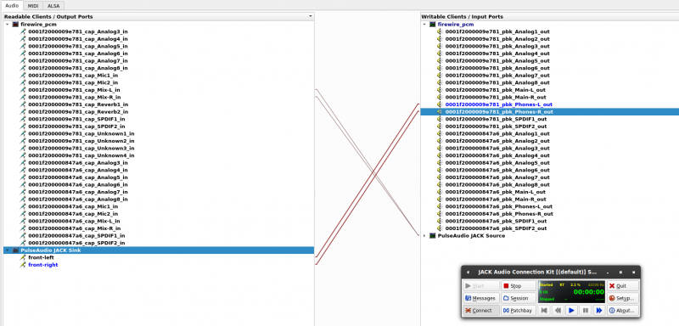Select the 0001f200000847a6_cap_Analog6_in port
Image resolution: width=679 pixels, height=326 pixels.
78,185
